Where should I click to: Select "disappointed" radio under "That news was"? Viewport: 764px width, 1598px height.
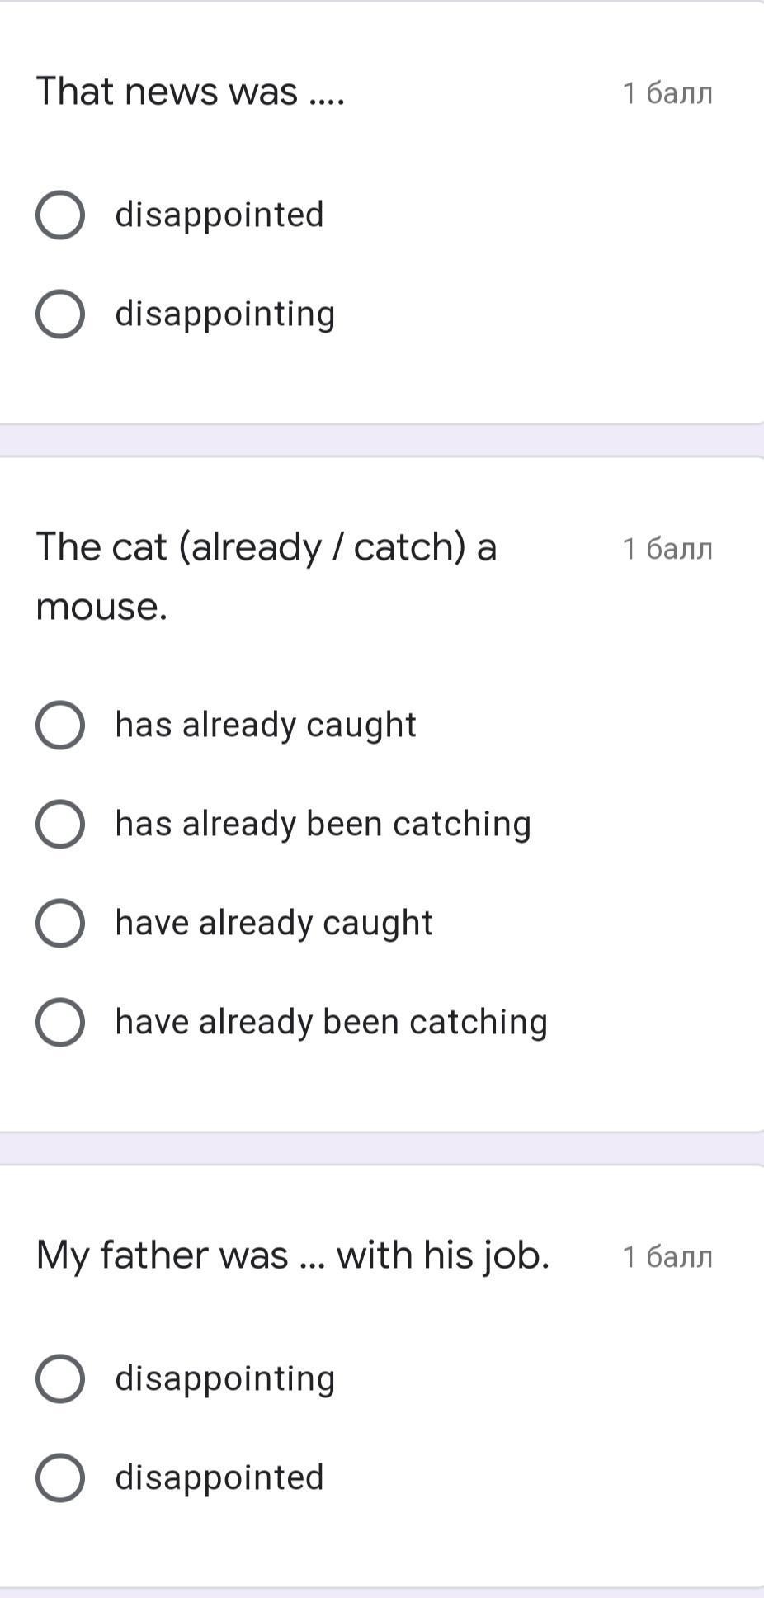(x=60, y=215)
